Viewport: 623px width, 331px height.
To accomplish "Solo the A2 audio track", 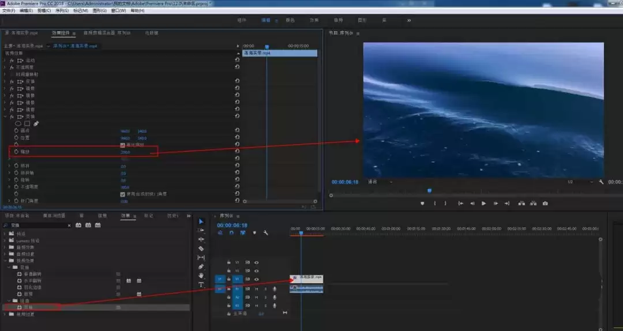I will click(x=265, y=297).
